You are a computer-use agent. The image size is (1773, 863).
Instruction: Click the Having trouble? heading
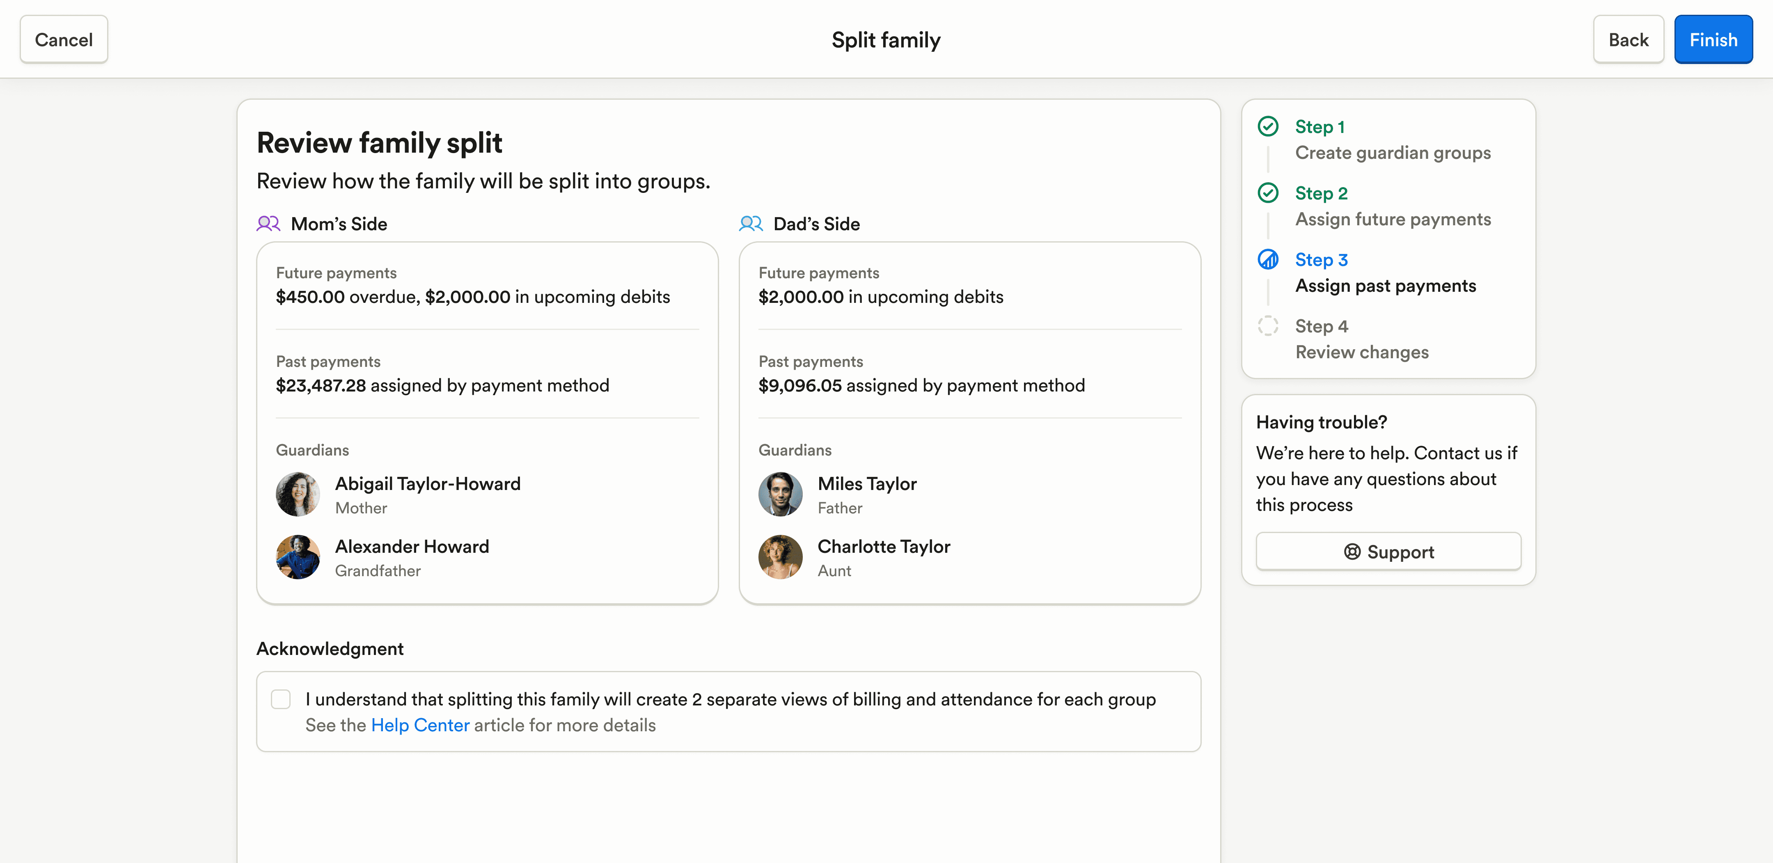pos(1322,423)
